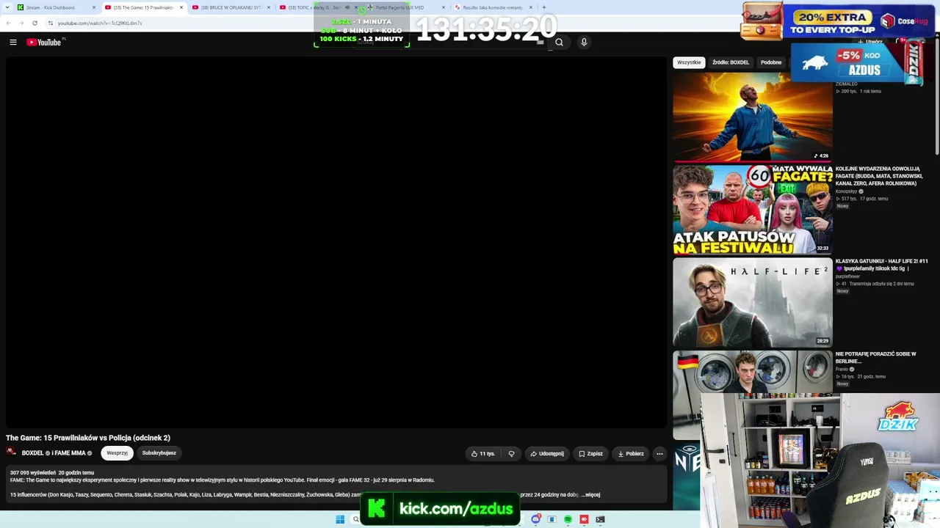Click the 307 095 wyświetleń view count
940x528 pixels.
33,473
